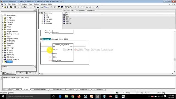Viewport: 176px width, 99px height.
Task: Expand the Libraries node
Action: (x=2, y=62)
